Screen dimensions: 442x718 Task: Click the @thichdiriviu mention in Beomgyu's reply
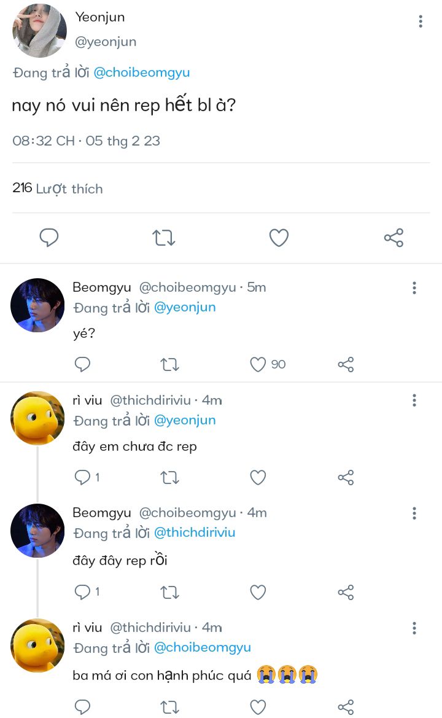tap(195, 533)
